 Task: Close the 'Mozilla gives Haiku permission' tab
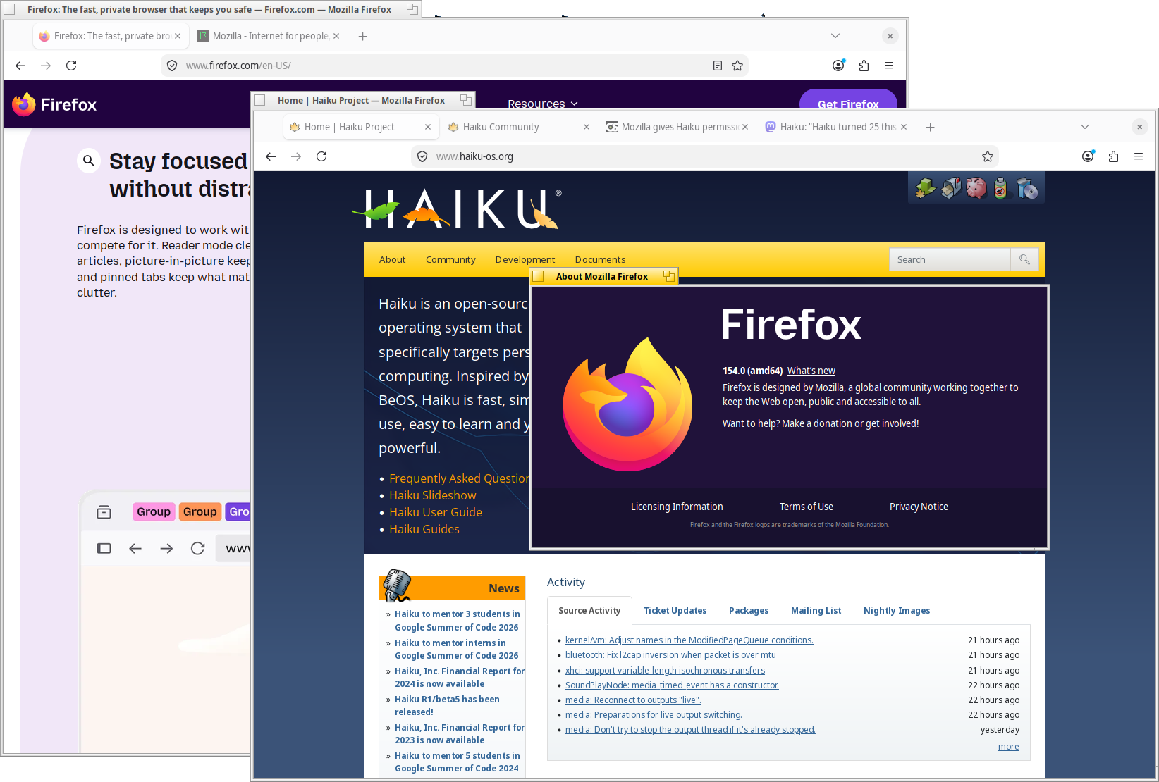[745, 127]
